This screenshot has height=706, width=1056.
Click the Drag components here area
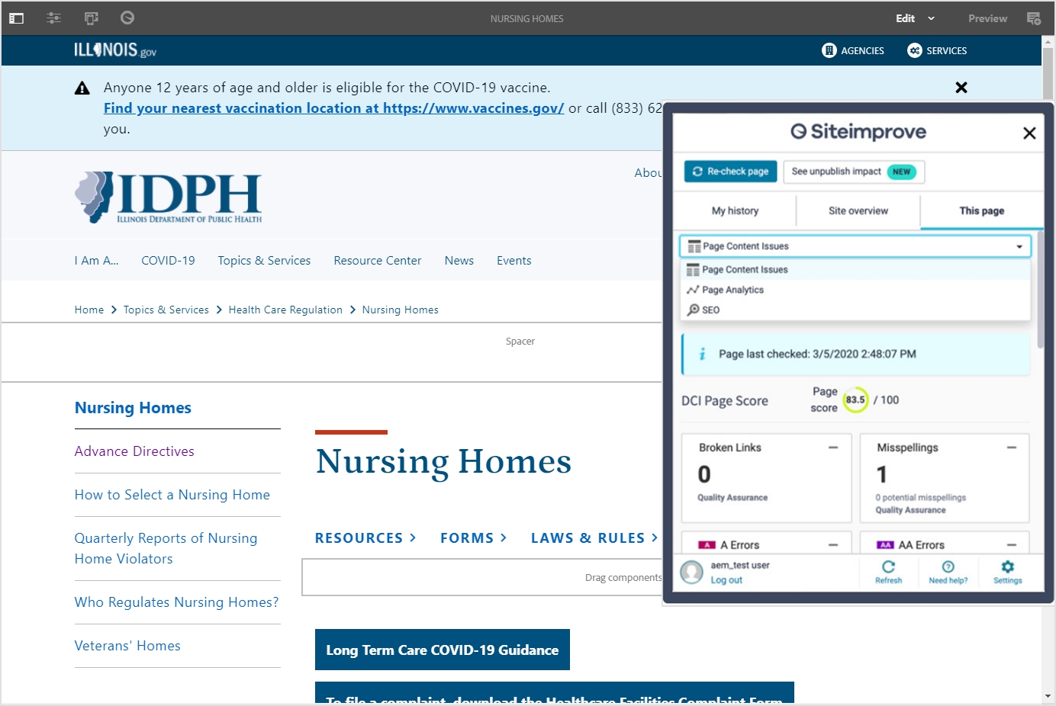(x=482, y=577)
